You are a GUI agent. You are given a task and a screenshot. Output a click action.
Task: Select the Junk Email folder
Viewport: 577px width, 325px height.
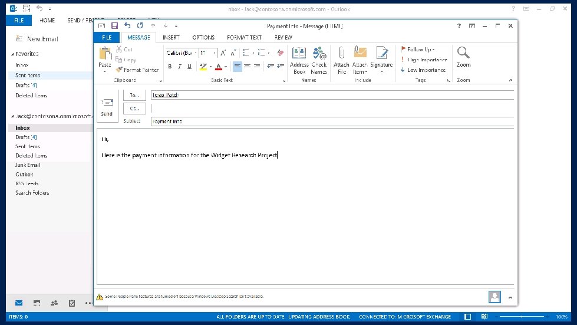coord(28,165)
